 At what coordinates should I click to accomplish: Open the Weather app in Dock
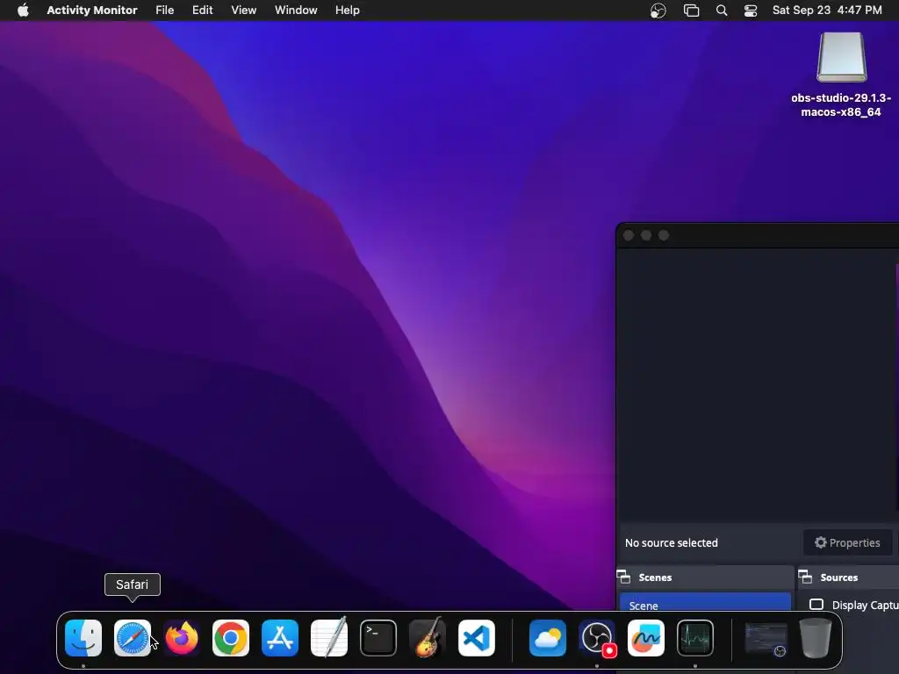click(548, 638)
